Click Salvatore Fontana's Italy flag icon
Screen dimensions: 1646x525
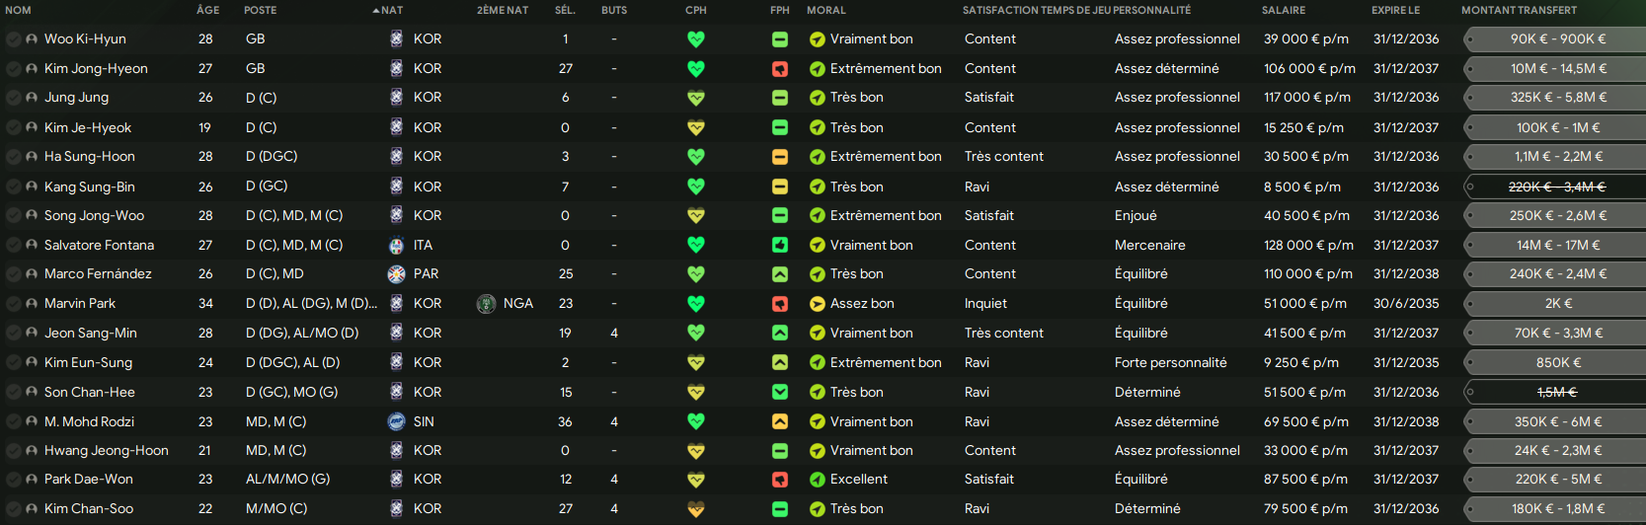pos(396,246)
